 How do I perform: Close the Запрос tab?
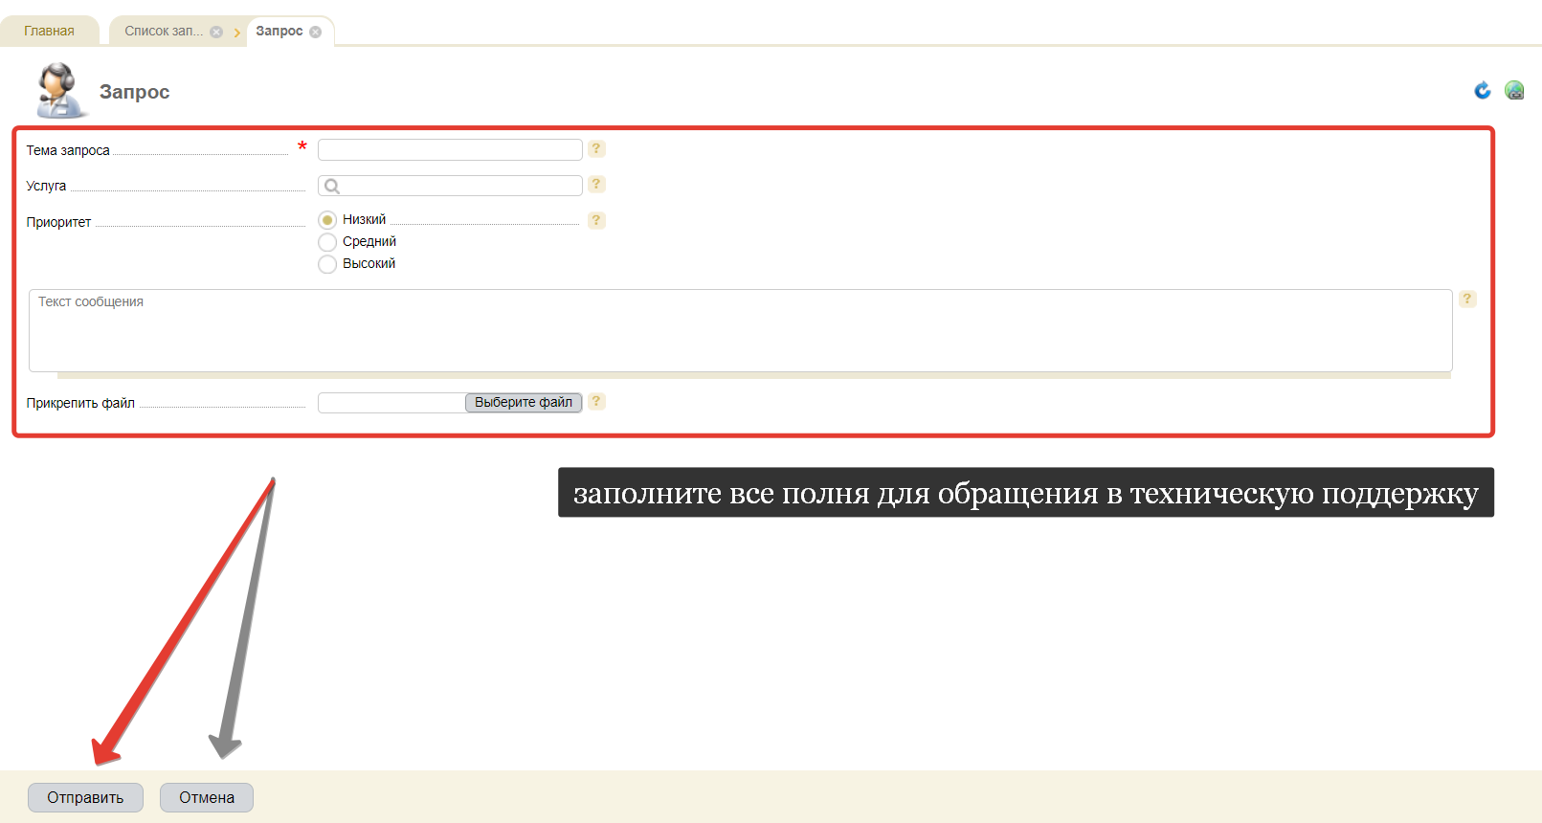(x=316, y=32)
